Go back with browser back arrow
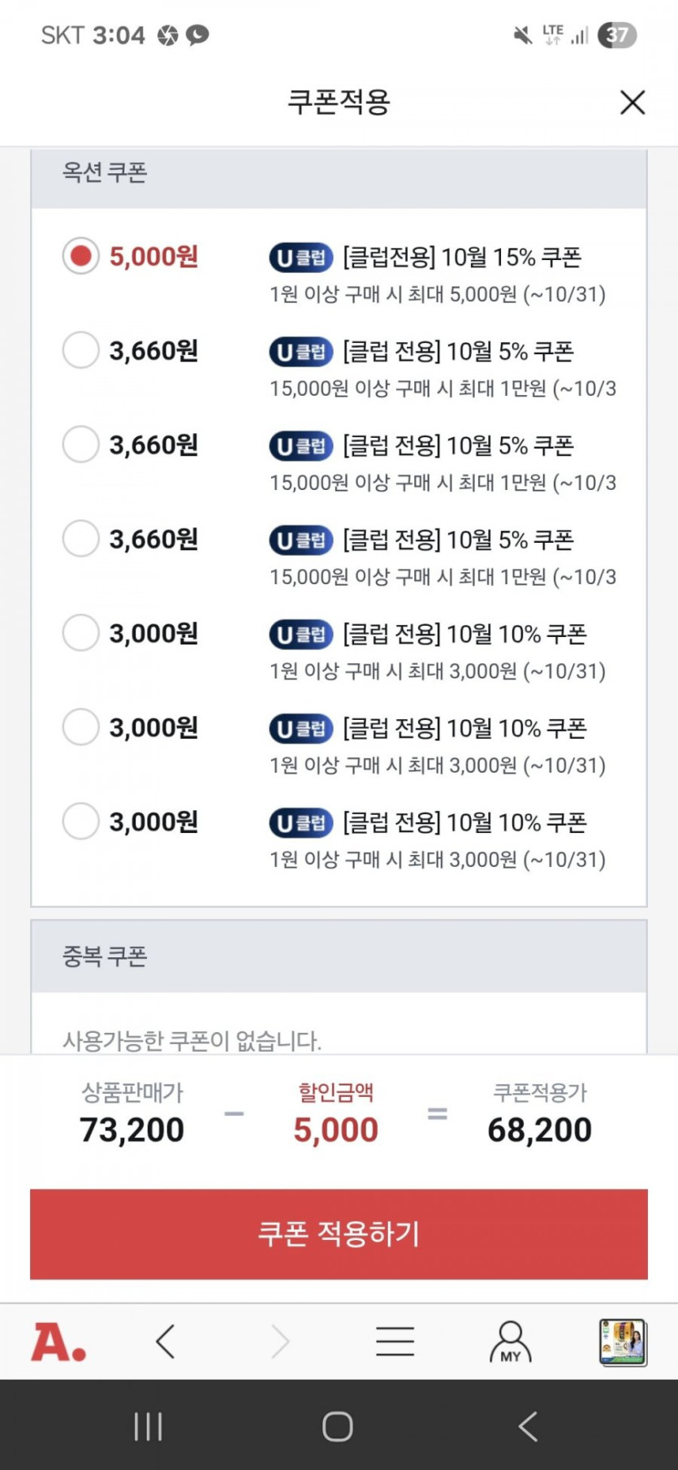Viewport: 678px width, 1470px height. [x=166, y=1341]
